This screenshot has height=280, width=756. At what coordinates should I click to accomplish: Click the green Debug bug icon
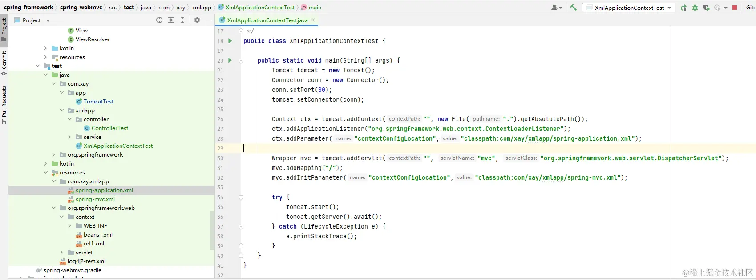[695, 8]
